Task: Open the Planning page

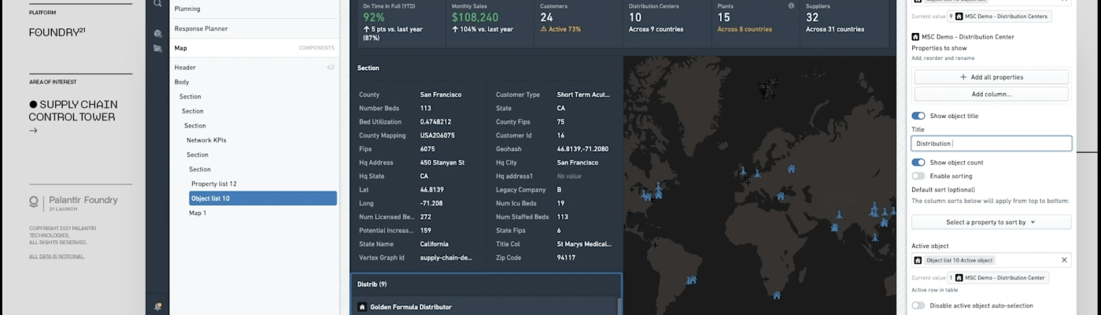Action: point(187,9)
